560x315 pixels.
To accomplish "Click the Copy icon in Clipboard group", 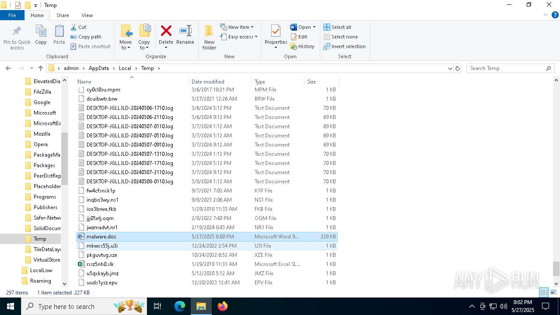I will (41, 31).
